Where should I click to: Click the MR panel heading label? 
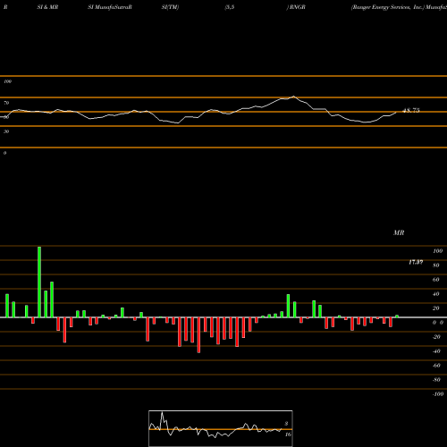point(399,232)
